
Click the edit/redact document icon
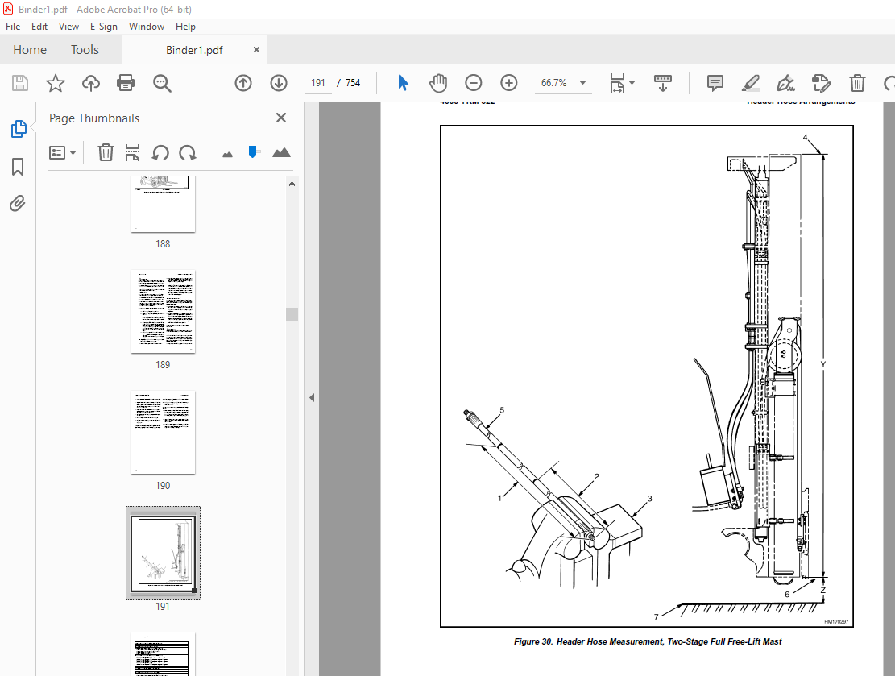coord(822,83)
